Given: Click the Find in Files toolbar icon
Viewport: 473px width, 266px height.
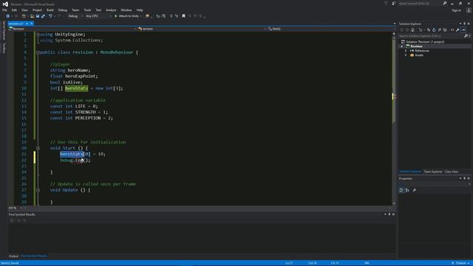Looking at the screenshot, I should (x=147, y=16).
